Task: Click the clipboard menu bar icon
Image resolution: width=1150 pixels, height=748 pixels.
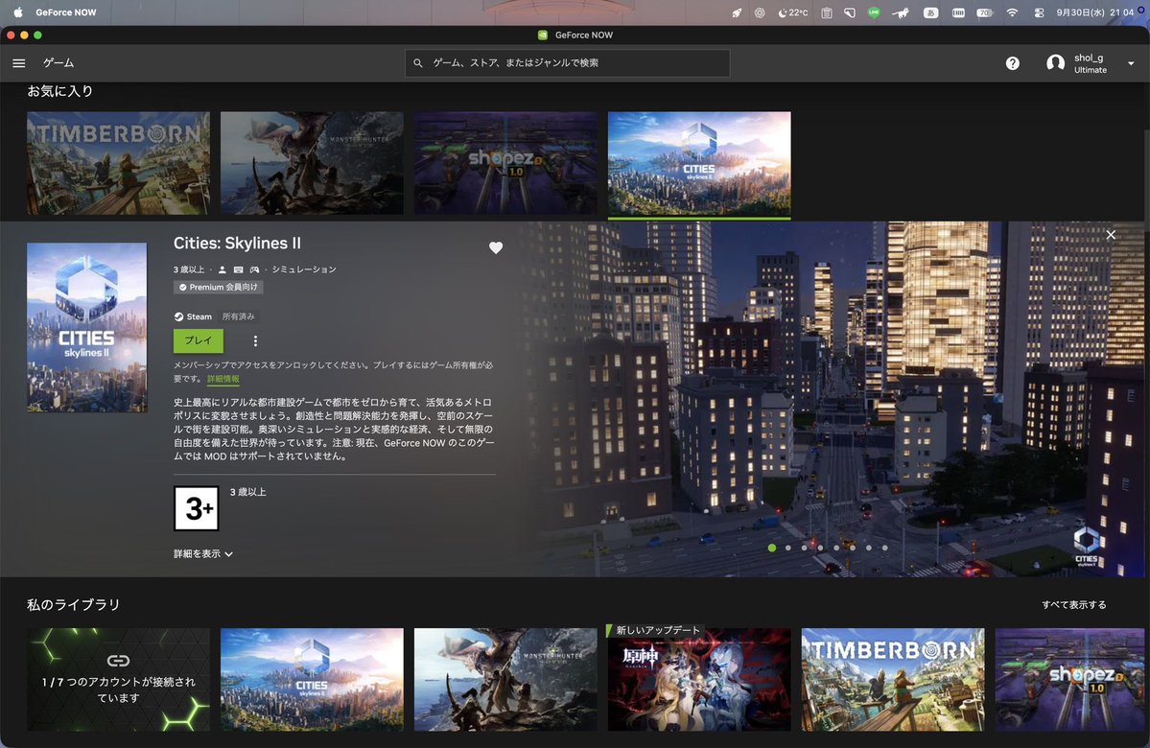Action: [827, 12]
